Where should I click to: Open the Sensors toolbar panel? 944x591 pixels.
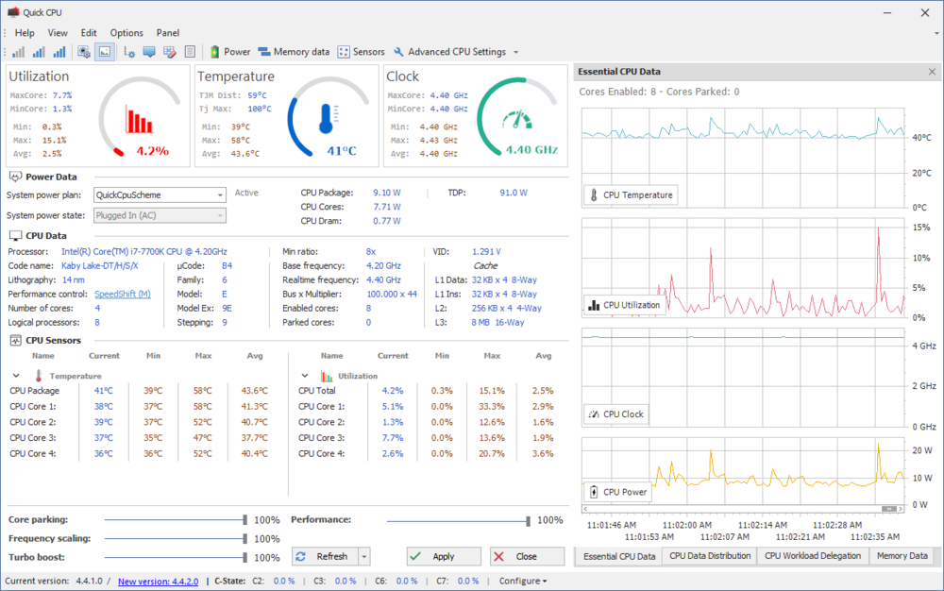(x=361, y=52)
